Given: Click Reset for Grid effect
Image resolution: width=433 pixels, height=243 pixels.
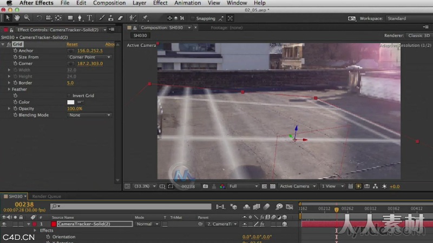Looking at the screenshot, I should pos(72,44).
